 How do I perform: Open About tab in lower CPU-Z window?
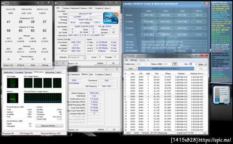click(108, 75)
